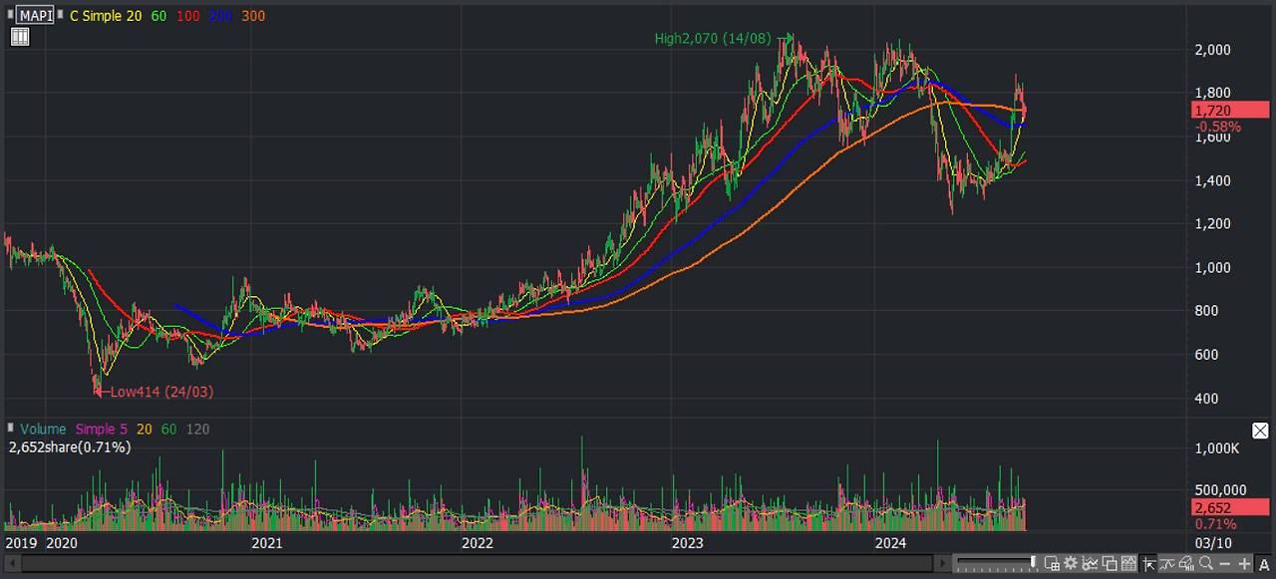Click the play arrow before zoom slider
The height and width of the screenshot is (579, 1276).
[x=942, y=563]
